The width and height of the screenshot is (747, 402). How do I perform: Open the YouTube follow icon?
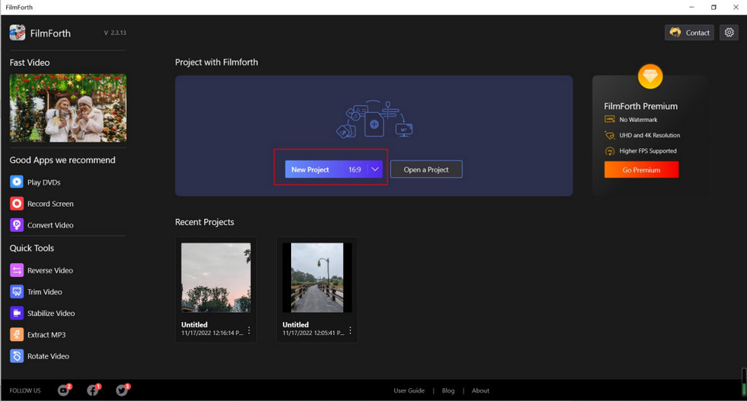(x=64, y=390)
